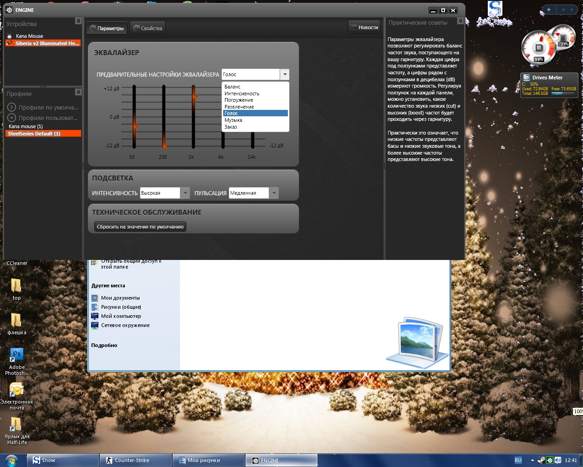Select Kana mouse (1) profile
Image resolution: width=583 pixels, height=467 pixels.
(x=26, y=126)
